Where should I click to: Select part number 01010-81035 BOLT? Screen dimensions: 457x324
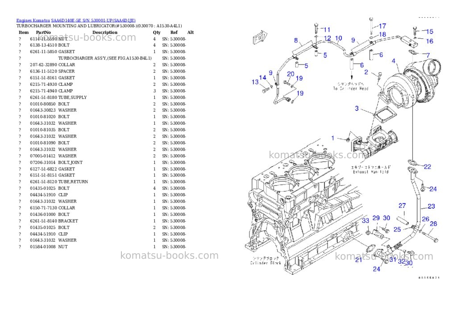click(50, 130)
